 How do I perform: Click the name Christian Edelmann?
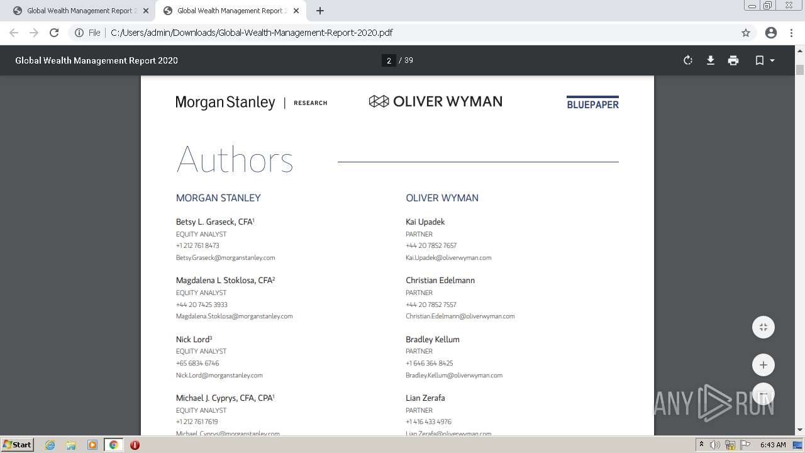(440, 280)
